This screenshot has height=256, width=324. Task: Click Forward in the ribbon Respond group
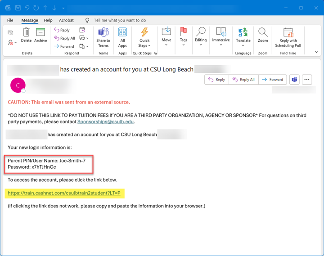(x=64, y=46)
